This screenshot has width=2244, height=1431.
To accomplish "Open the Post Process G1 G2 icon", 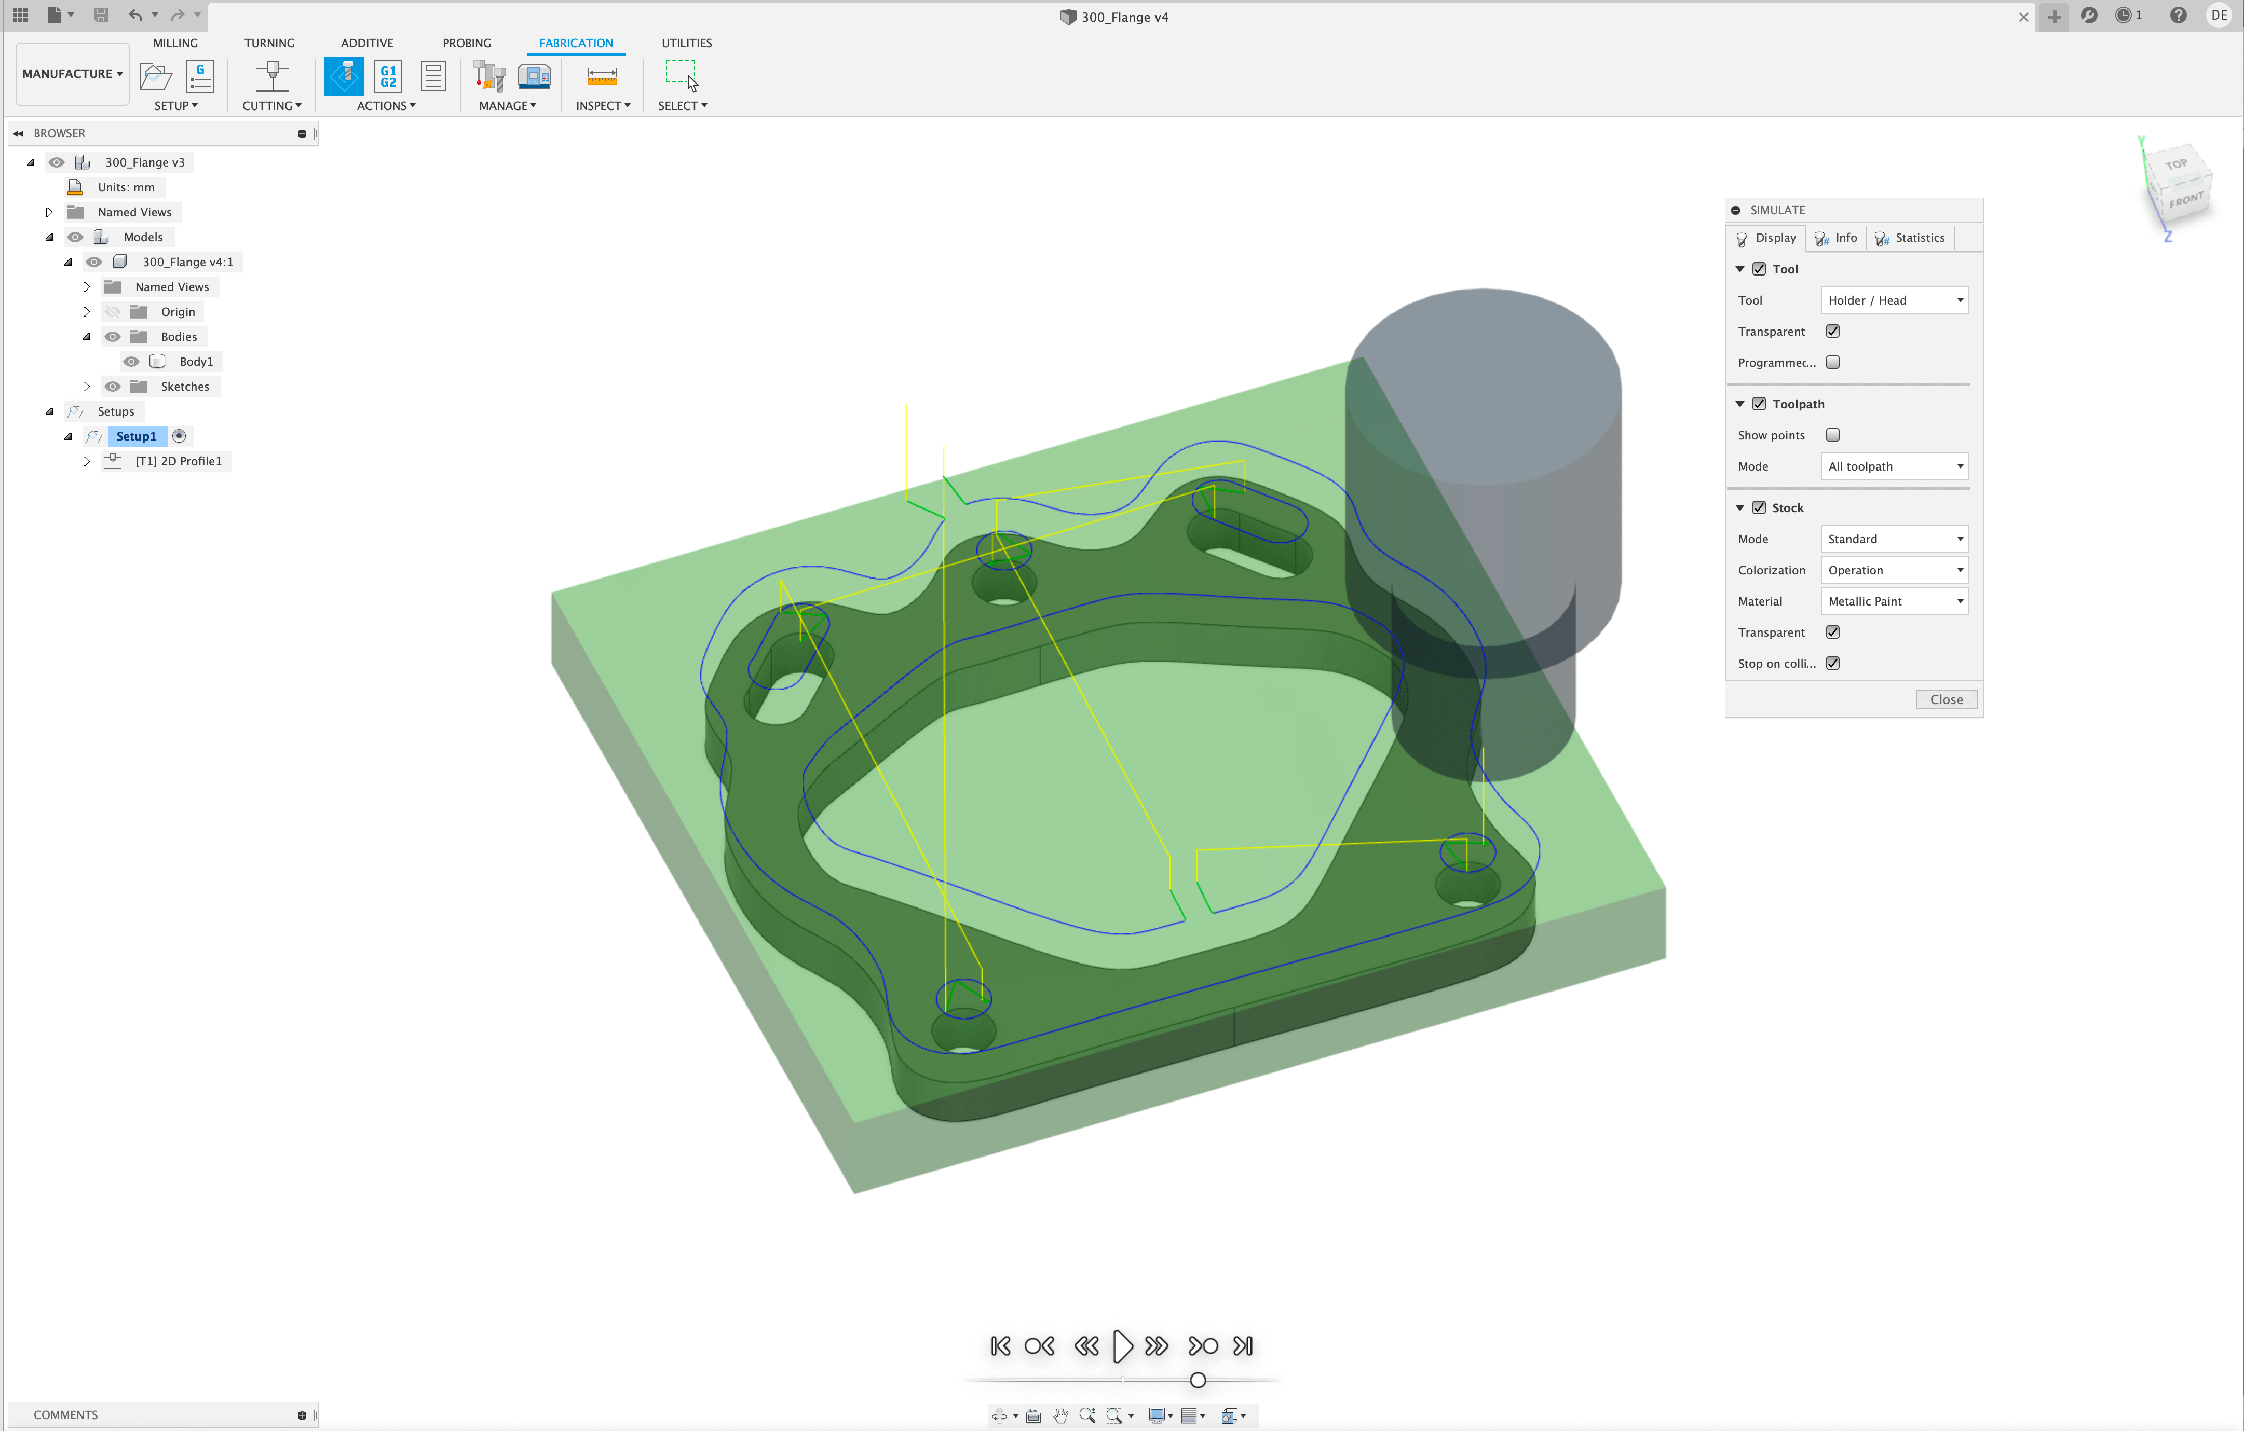I will [388, 75].
